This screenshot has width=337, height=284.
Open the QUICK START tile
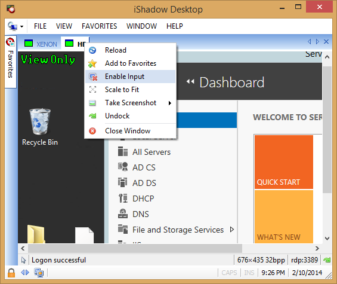tap(284, 162)
